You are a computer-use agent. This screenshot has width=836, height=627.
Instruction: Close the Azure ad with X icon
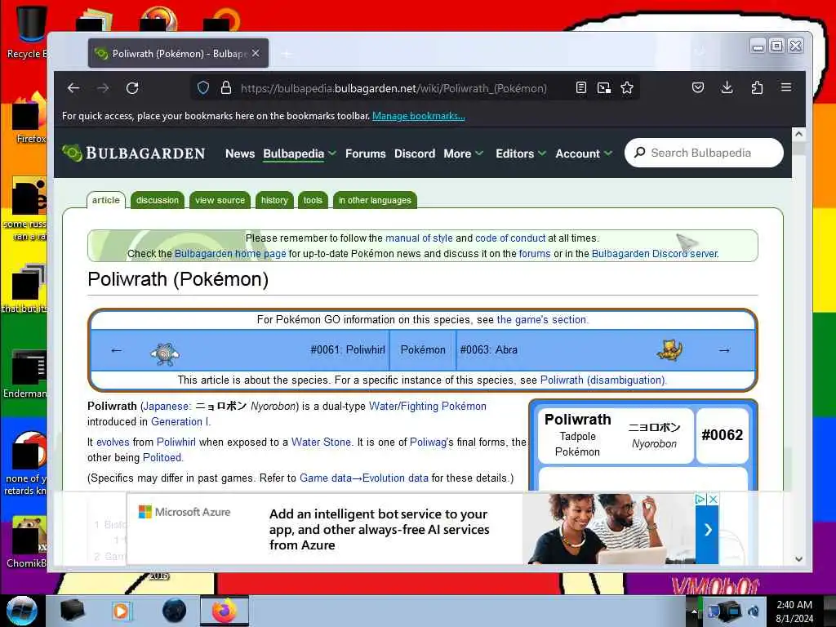pyautogui.click(x=713, y=499)
